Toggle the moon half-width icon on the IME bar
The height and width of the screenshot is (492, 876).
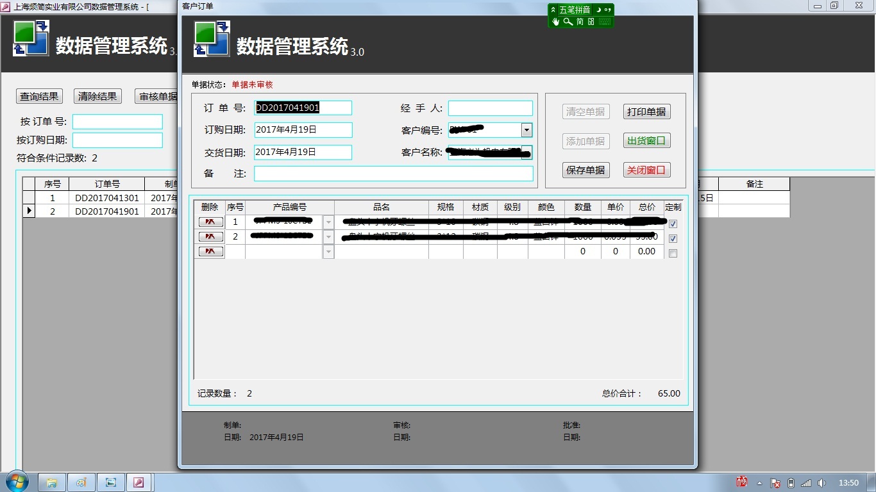598,10
